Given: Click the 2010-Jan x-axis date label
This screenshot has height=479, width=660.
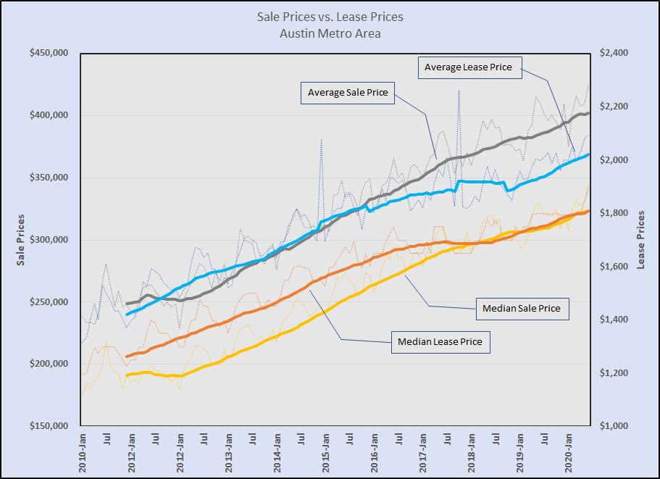Looking at the screenshot, I should [x=81, y=449].
